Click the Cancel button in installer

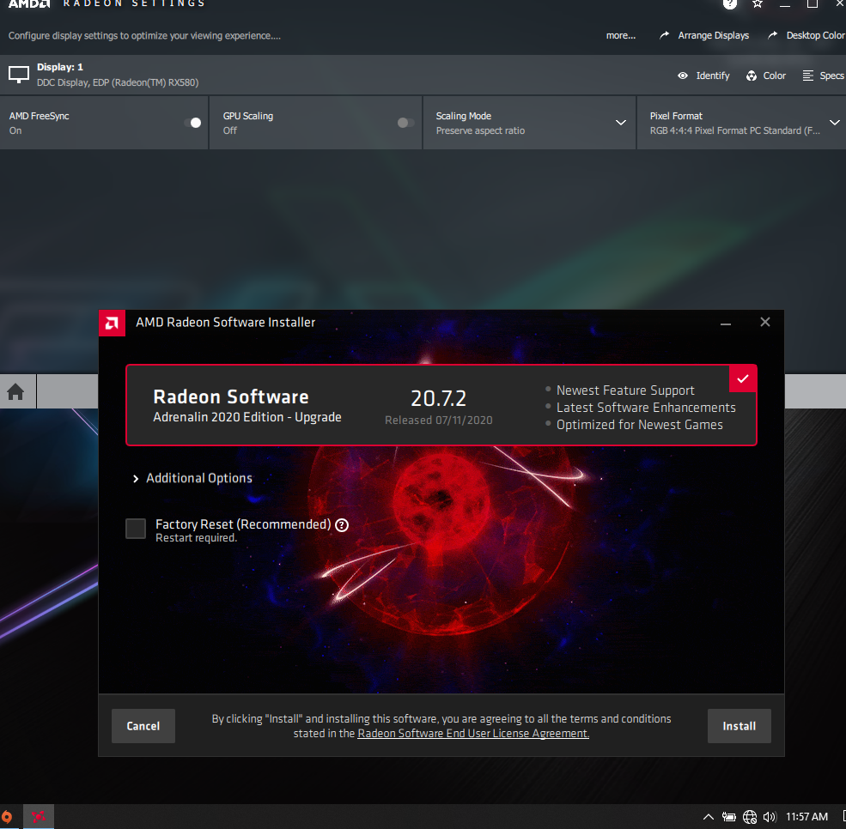pyautogui.click(x=143, y=726)
